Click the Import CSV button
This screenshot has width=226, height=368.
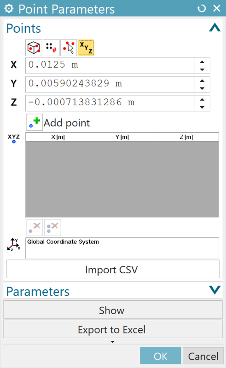coord(113,269)
